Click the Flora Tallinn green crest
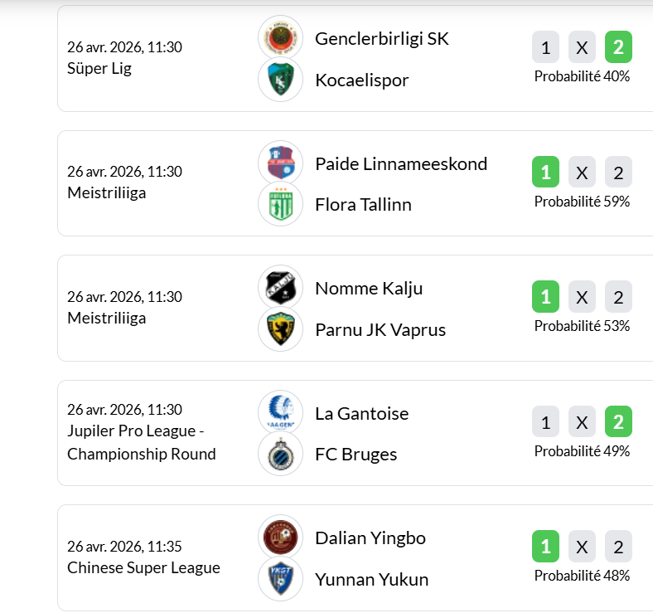 (280, 204)
